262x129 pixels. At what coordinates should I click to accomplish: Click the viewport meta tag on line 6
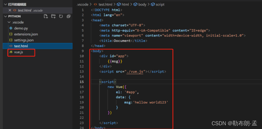click(x=173, y=36)
